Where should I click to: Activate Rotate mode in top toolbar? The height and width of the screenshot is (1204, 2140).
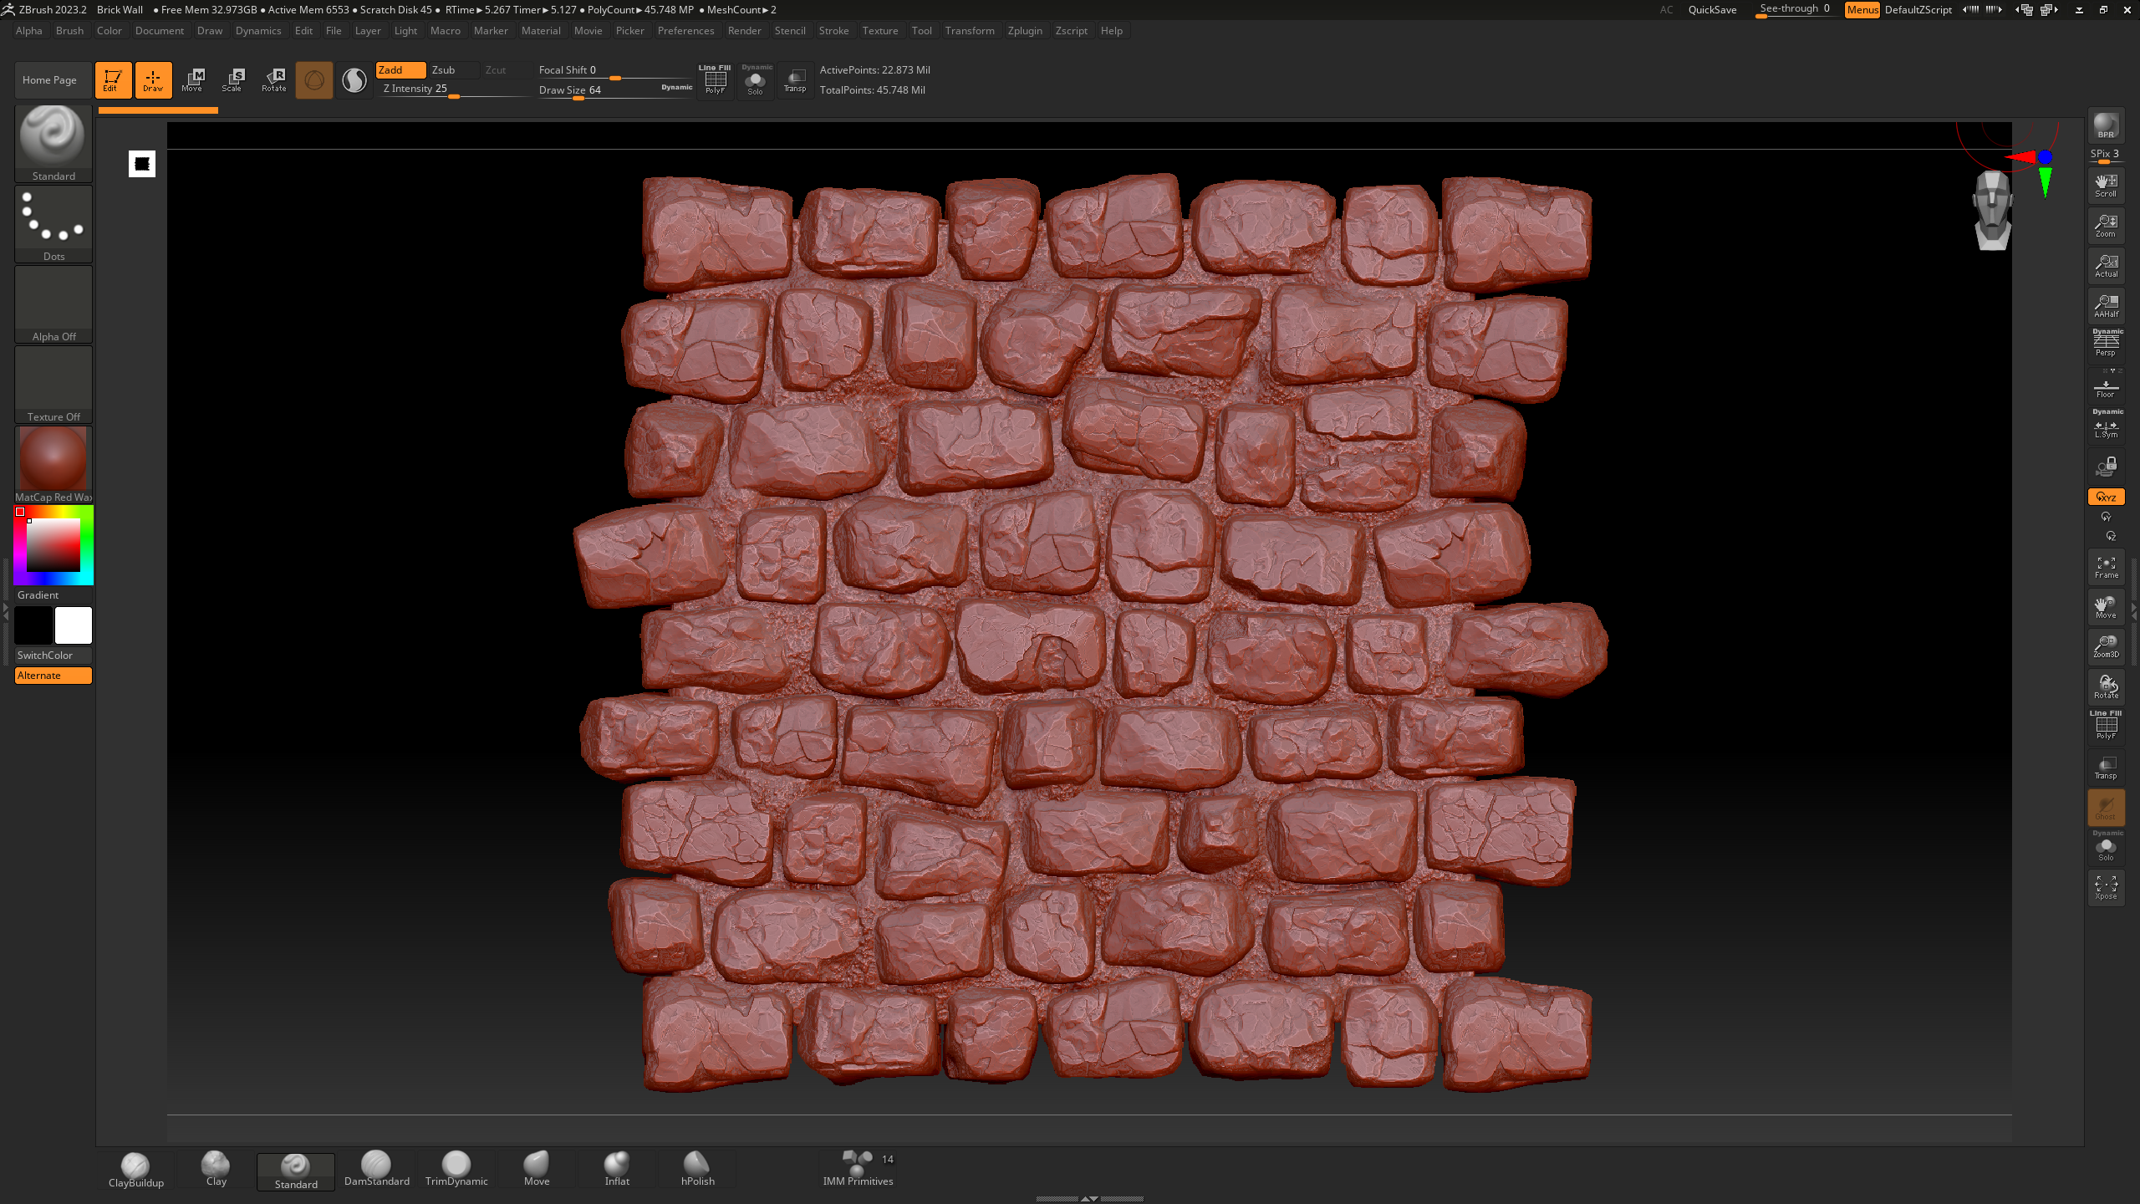(274, 80)
